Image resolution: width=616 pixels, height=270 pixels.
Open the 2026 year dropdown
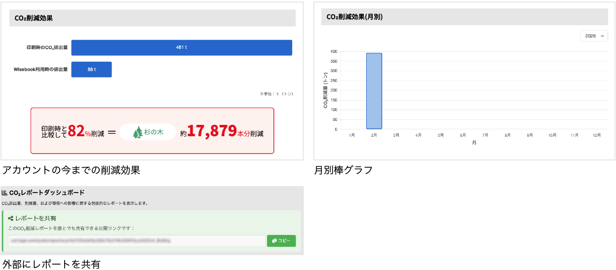[594, 36]
